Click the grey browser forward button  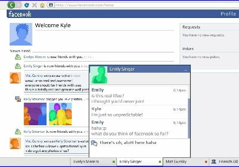tap(18, 5)
